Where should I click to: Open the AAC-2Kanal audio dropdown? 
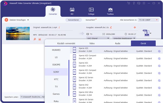[x=98, y=38]
